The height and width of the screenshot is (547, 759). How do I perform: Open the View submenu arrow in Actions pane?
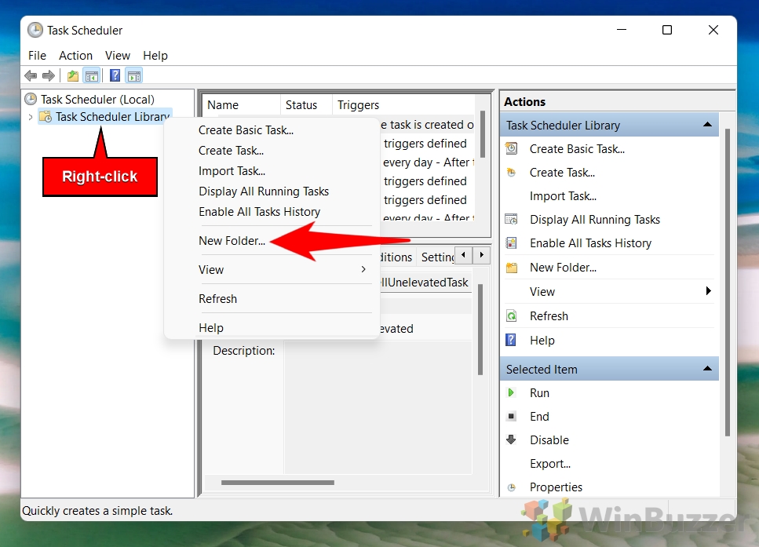click(x=708, y=291)
